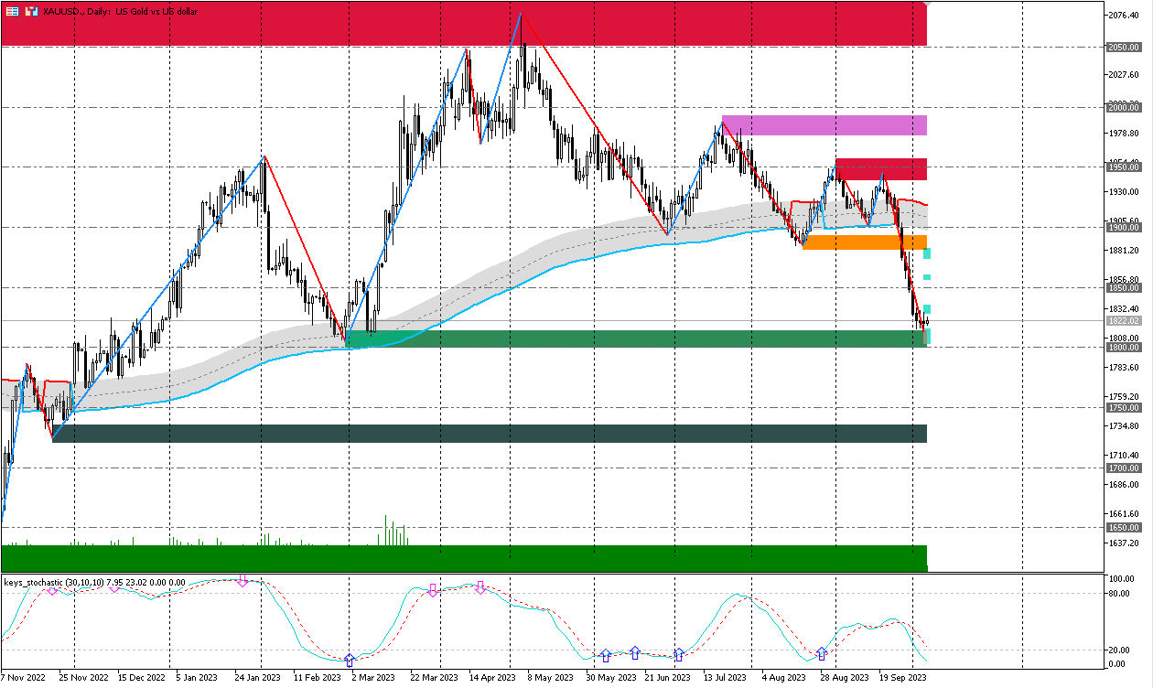Screen dimensions: 1153x688
Task: Click the 1700.00 price level label
Action: [x=1122, y=468]
